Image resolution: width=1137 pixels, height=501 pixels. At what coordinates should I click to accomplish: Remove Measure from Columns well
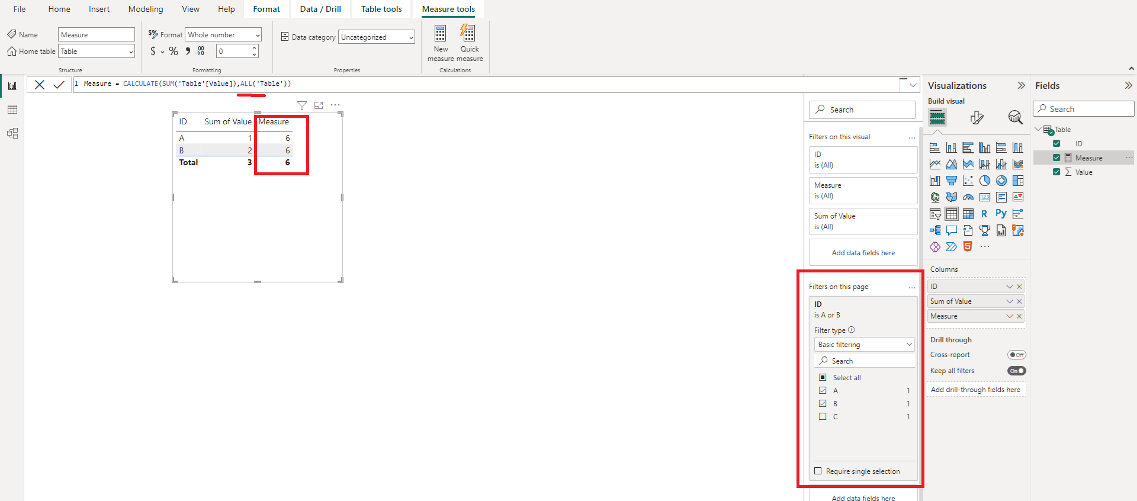click(1019, 316)
